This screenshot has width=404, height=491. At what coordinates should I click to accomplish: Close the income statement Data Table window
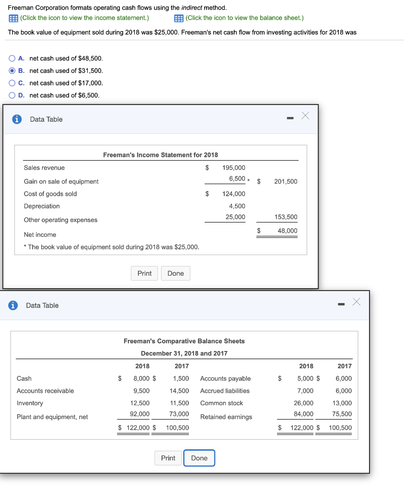pyautogui.click(x=305, y=116)
